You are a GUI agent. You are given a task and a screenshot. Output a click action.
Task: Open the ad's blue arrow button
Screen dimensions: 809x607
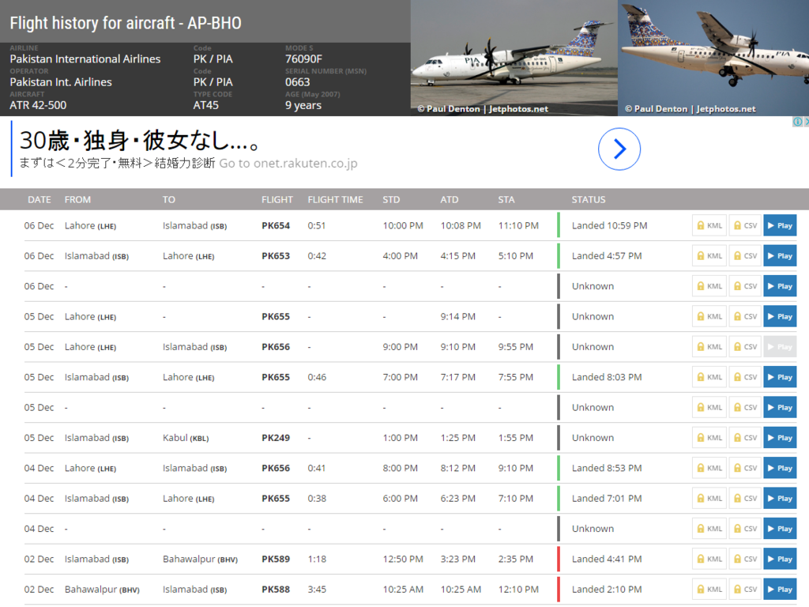pyautogui.click(x=619, y=149)
